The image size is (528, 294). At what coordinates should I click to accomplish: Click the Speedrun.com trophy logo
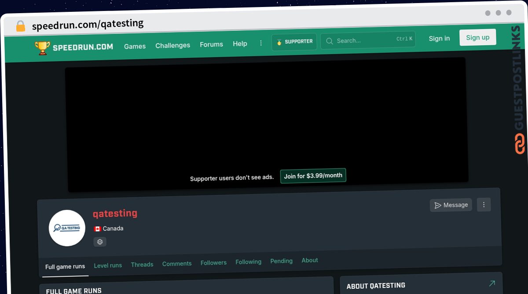pos(74,47)
